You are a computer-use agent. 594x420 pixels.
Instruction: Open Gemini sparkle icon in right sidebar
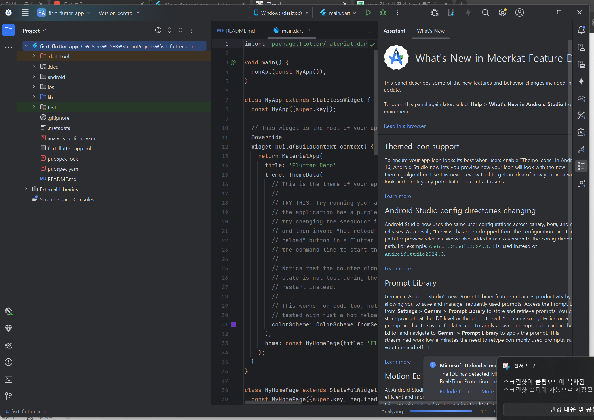click(x=581, y=81)
